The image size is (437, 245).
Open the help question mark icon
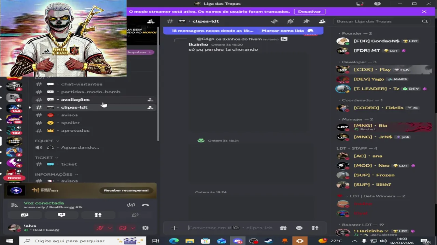[377, 4]
